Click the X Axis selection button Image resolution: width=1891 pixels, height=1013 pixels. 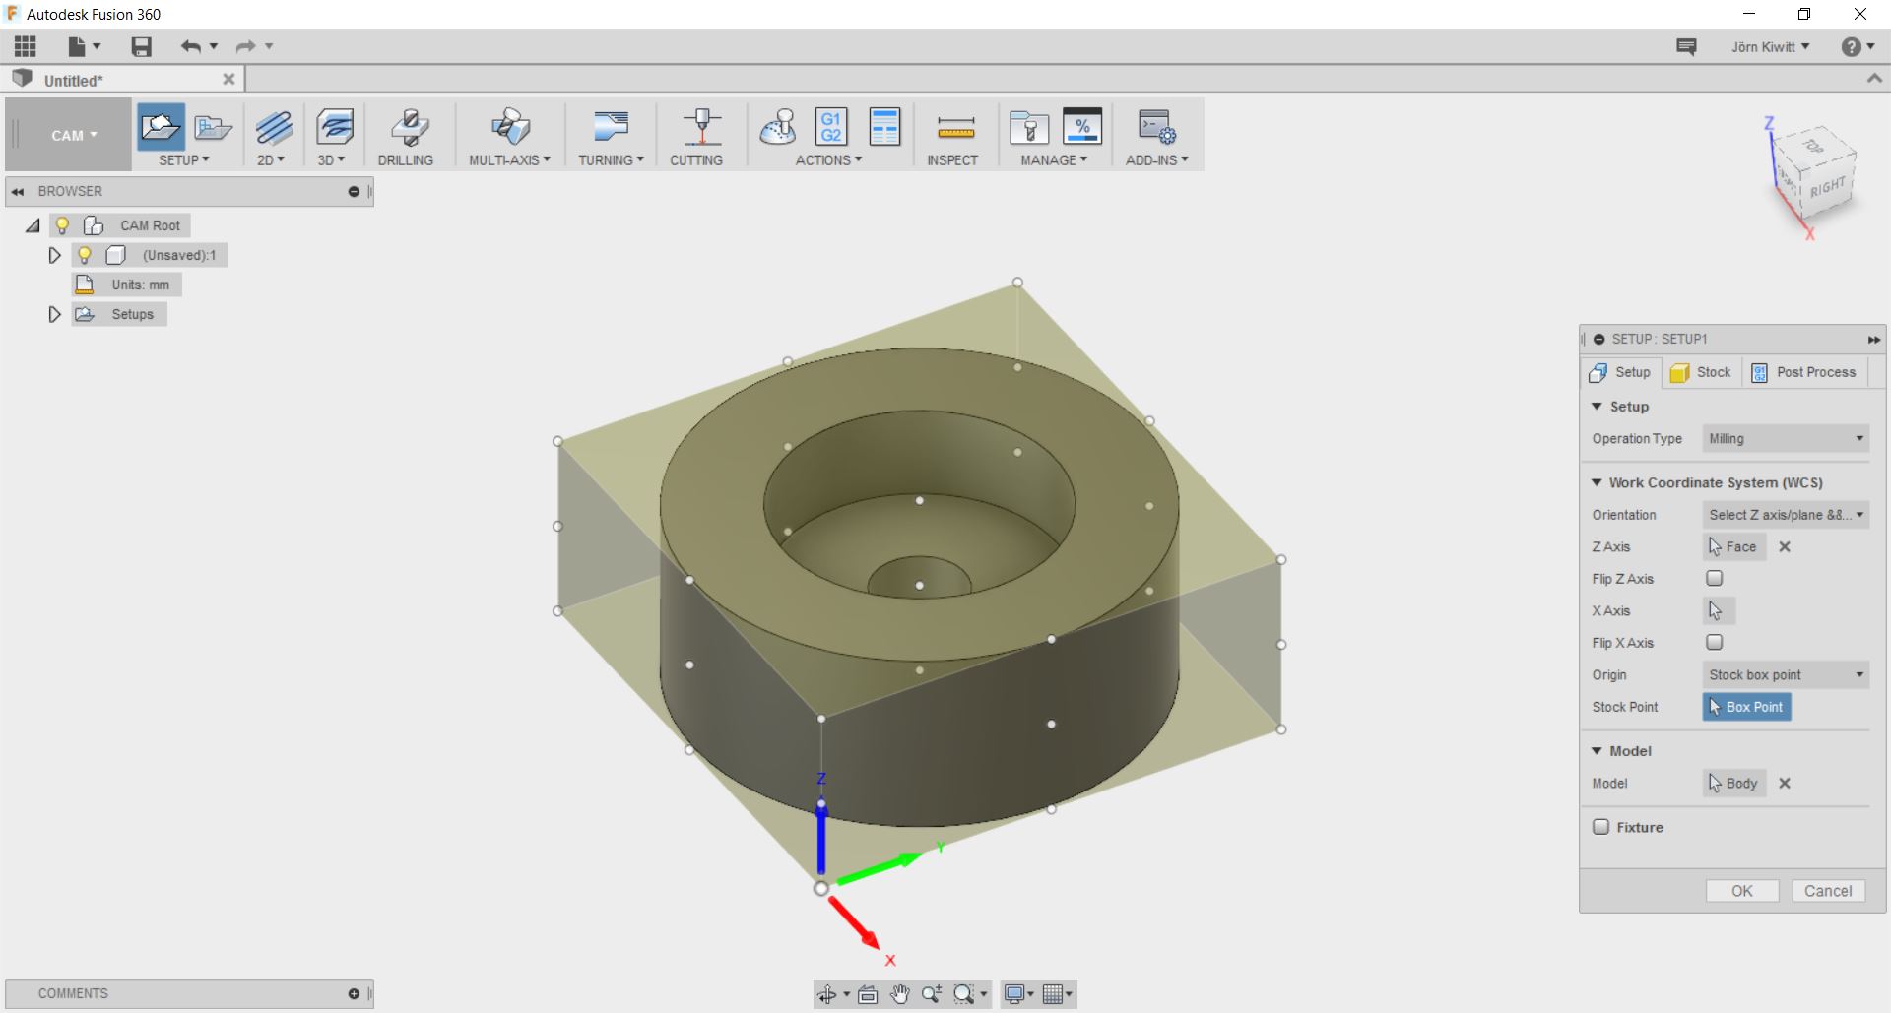pos(1719,610)
